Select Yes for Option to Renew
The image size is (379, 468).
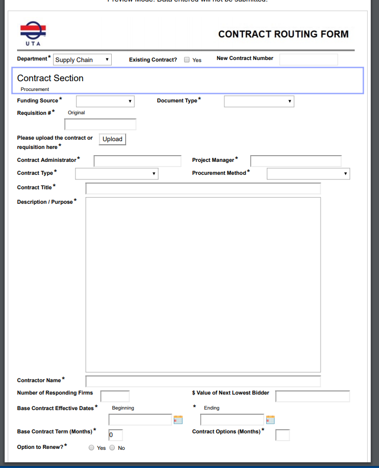(92, 448)
